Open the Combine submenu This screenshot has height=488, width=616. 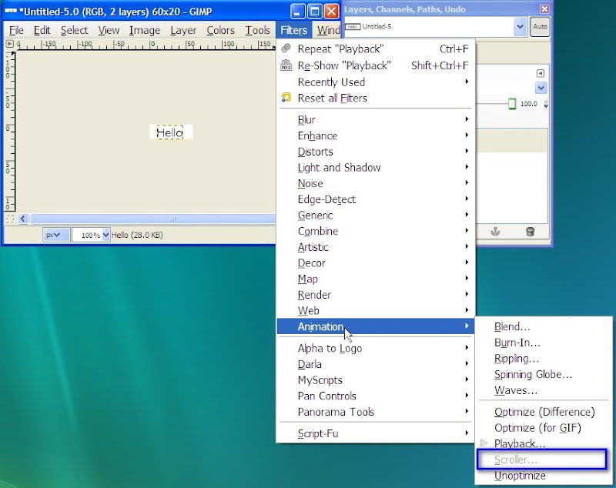(376, 231)
